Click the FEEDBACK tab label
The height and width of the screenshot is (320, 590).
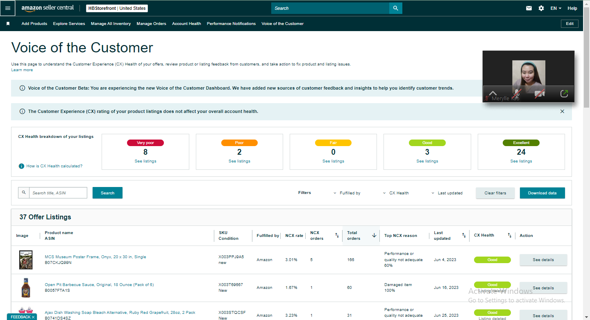tap(20, 317)
